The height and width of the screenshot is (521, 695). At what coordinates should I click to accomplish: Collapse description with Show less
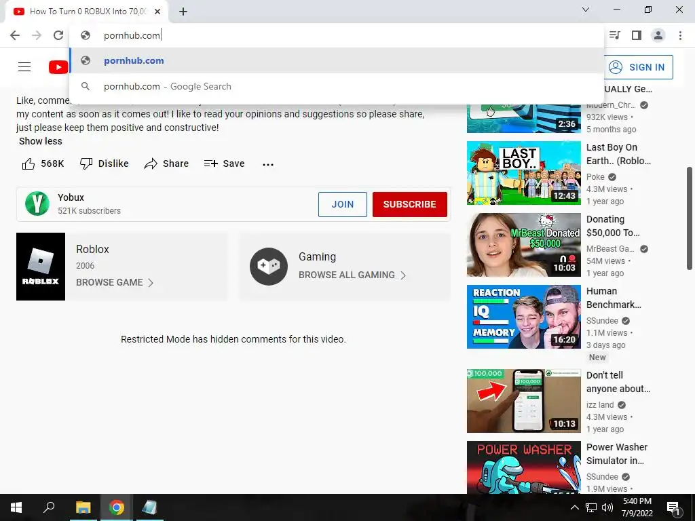[40, 141]
